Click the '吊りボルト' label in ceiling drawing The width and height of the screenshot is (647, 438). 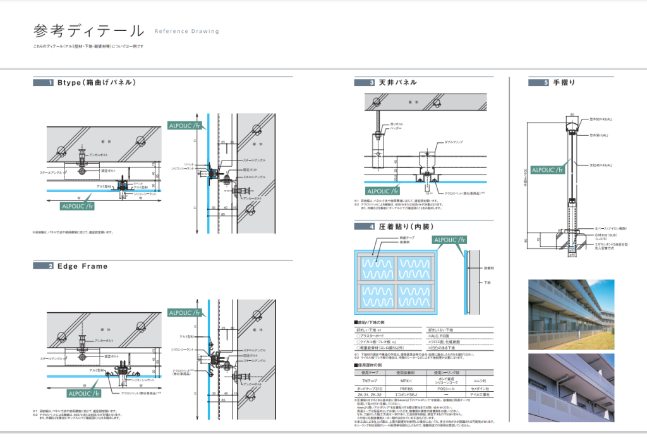397,124
